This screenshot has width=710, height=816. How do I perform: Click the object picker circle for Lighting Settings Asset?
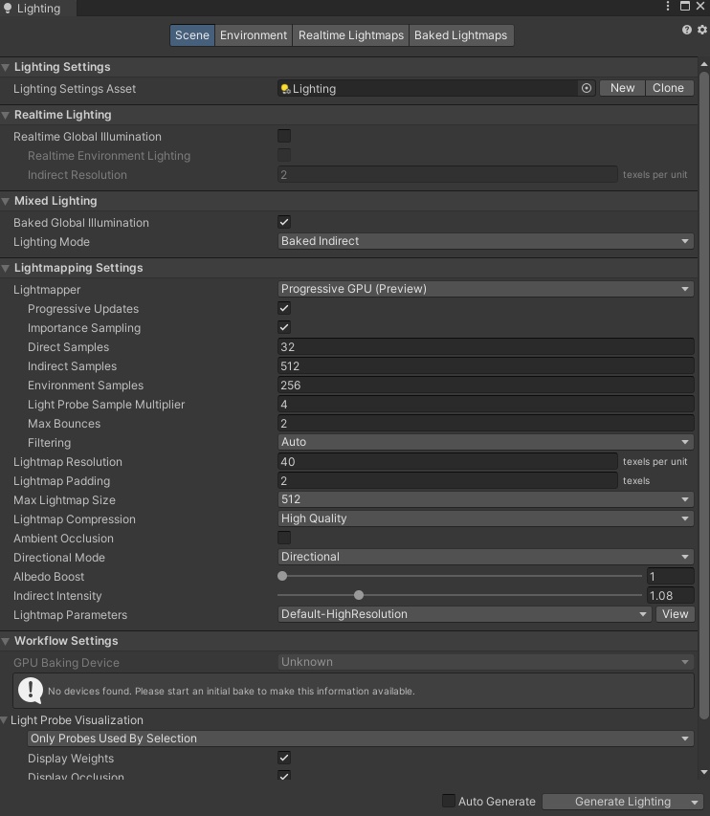[587, 88]
